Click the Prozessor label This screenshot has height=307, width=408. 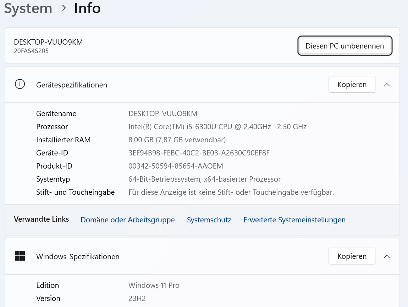click(52, 126)
